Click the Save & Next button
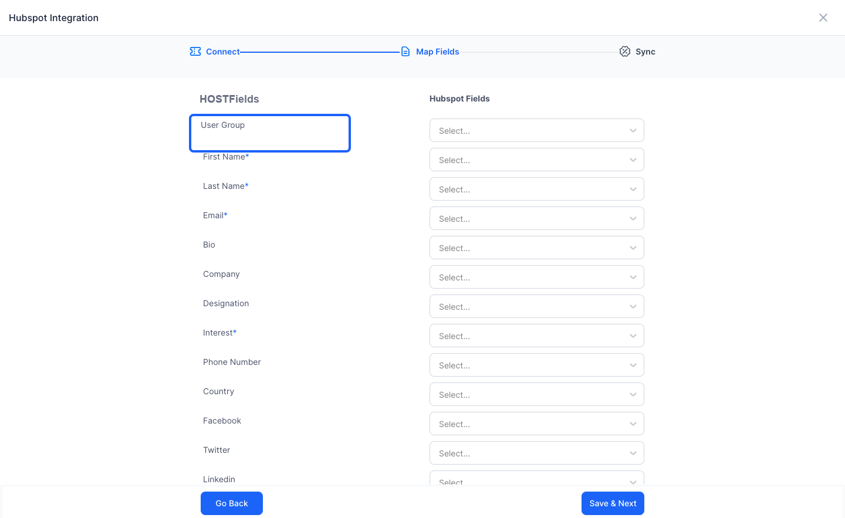The image size is (845, 518). point(613,503)
